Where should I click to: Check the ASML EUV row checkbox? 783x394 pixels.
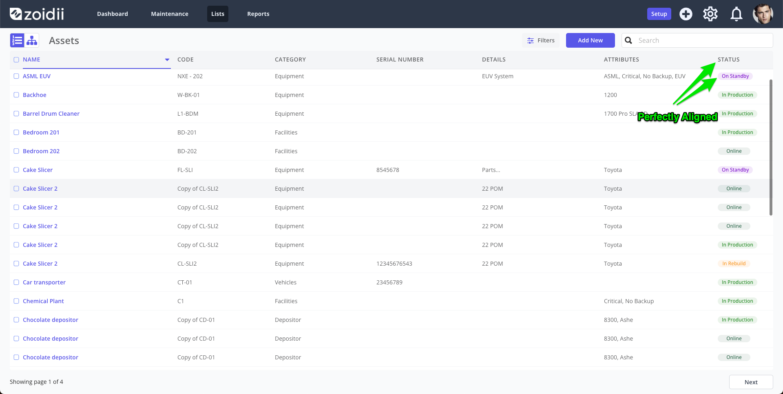[16, 76]
